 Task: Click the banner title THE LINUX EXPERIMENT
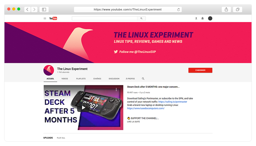[153, 35]
